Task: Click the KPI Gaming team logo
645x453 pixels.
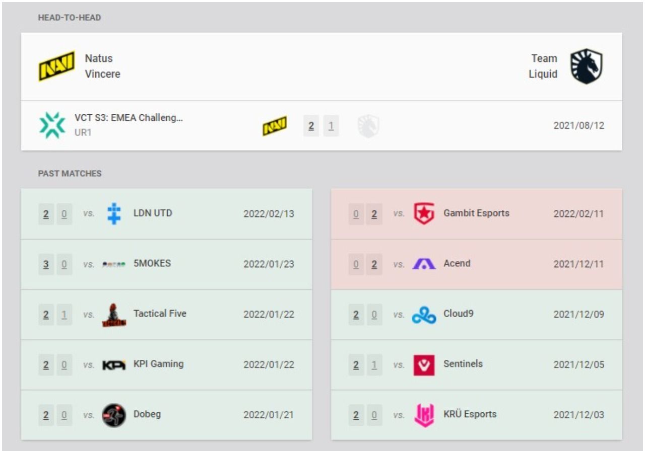Action: click(x=114, y=365)
